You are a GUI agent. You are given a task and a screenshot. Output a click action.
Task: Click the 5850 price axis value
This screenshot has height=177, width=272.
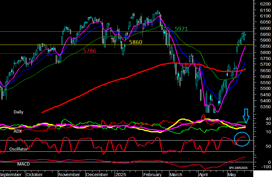click(265, 46)
